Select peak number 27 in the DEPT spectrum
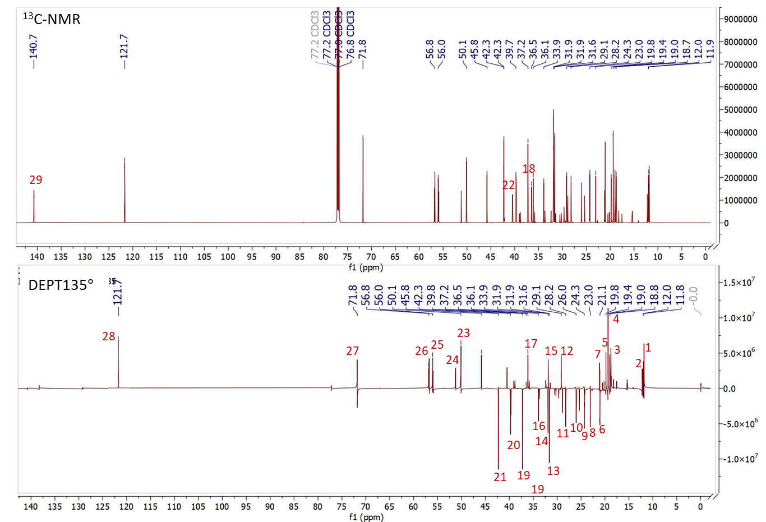The width and height of the screenshot is (766, 522). [352, 351]
